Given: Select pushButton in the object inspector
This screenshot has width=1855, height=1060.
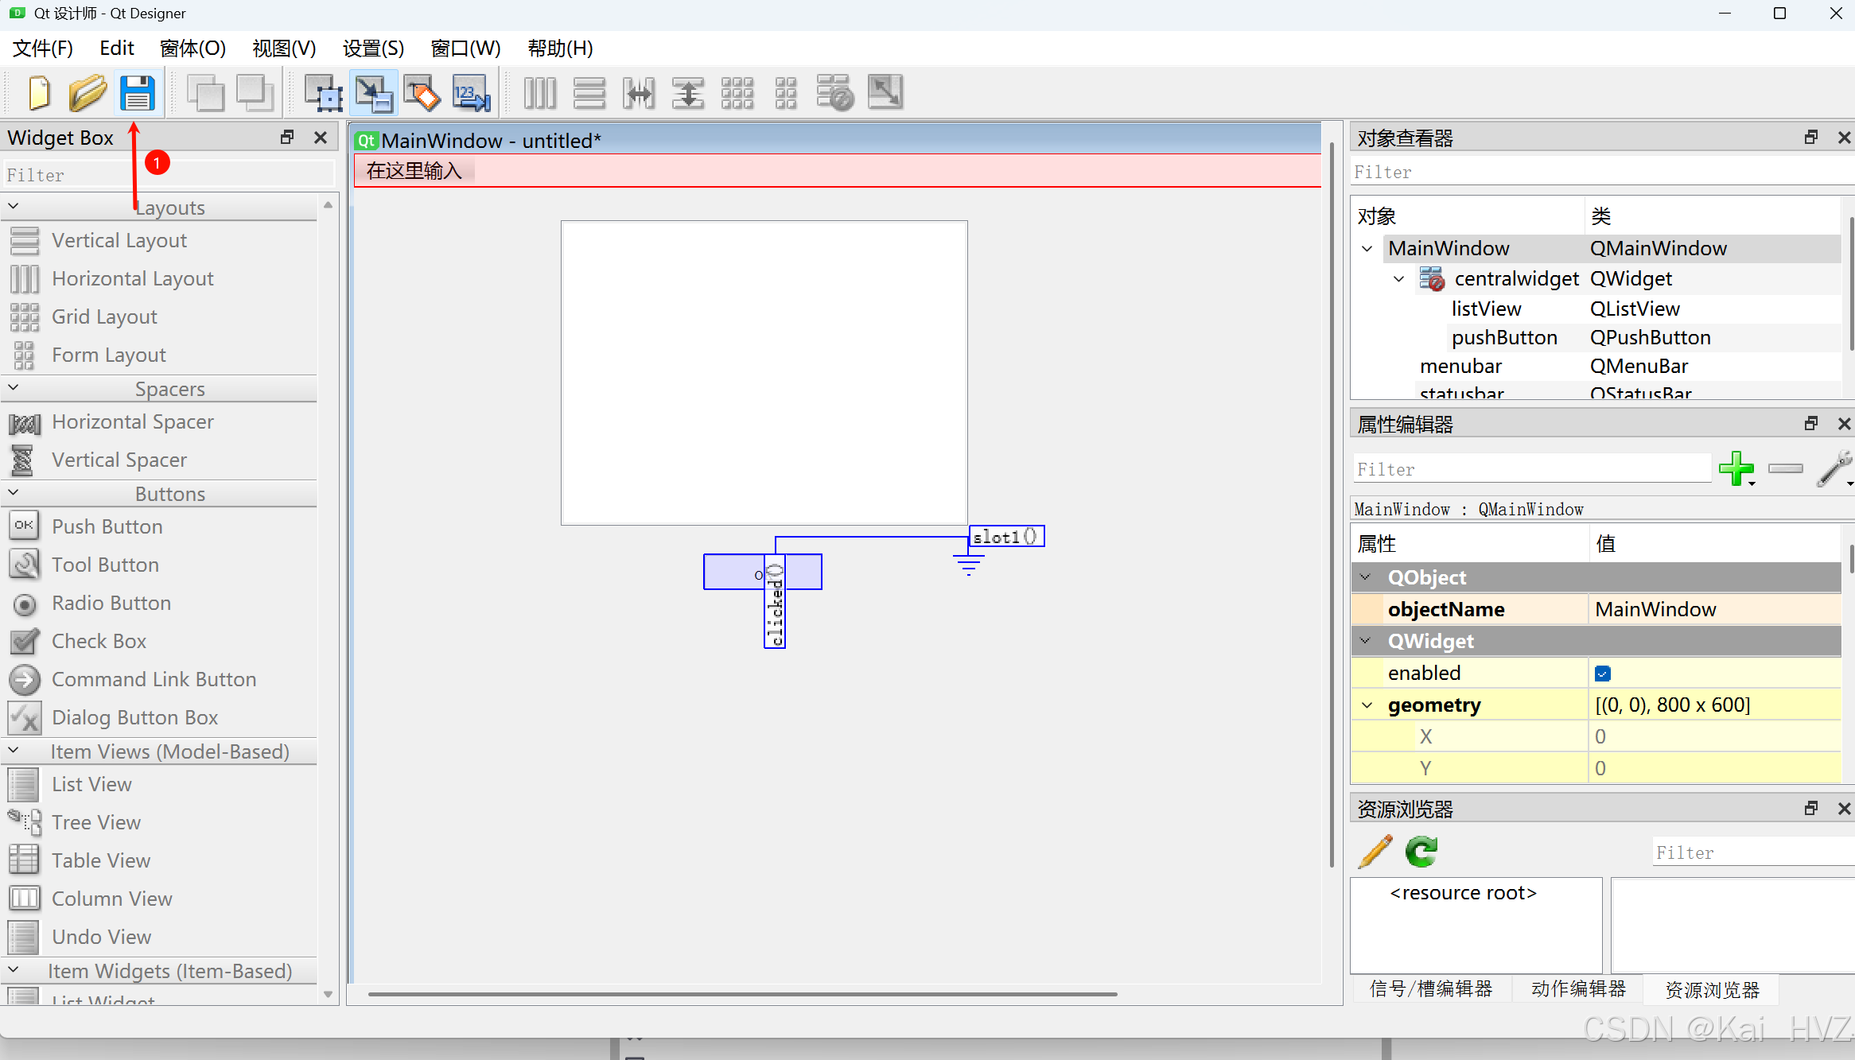Looking at the screenshot, I should click(x=1504, y=337).
